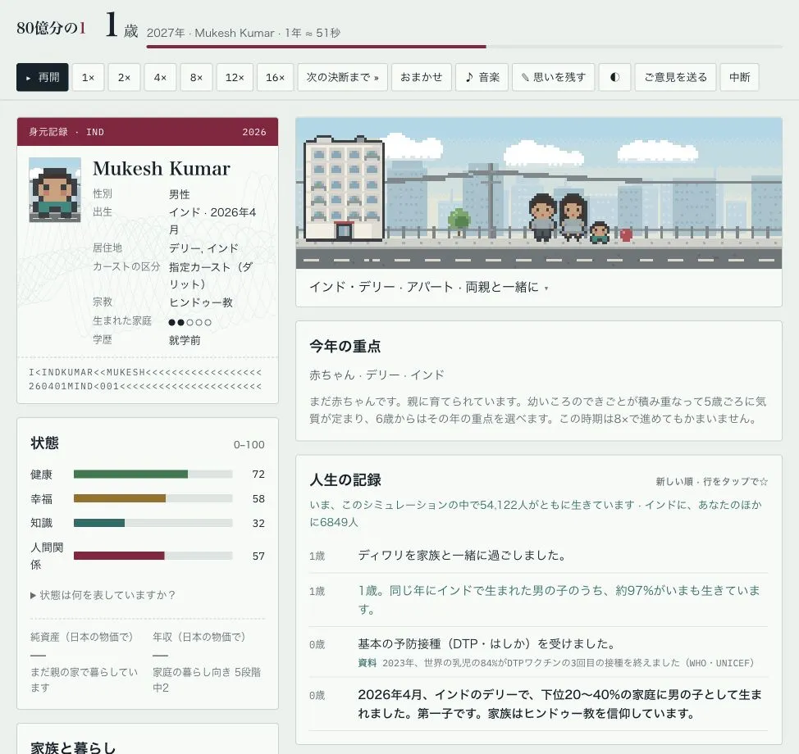Set speed to 1×

pos(88,77)
